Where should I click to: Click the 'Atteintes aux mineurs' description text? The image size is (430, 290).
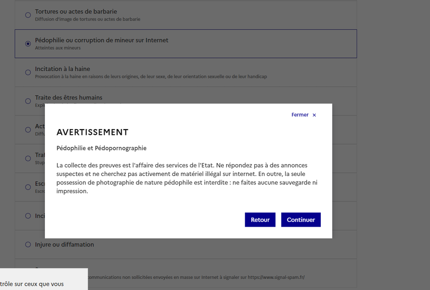58,48
